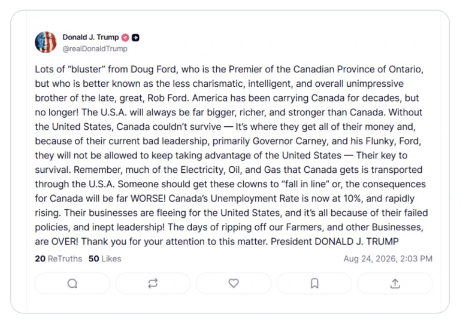460x323 pixels.
Task: View the 50 Likes list
Action: point(105,258)
